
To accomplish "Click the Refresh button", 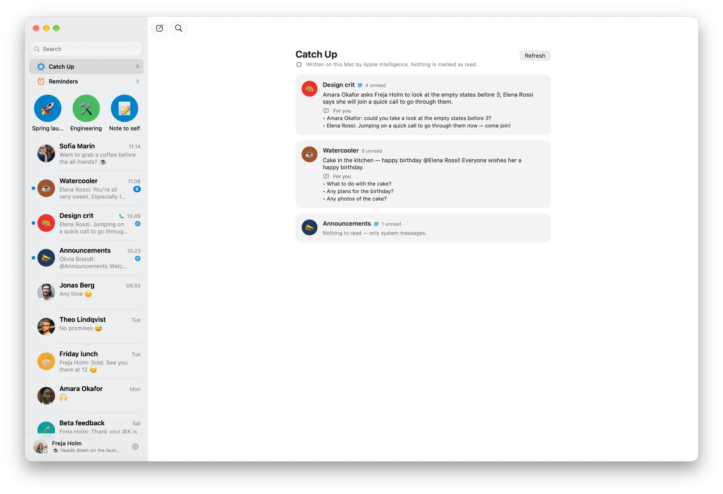I will tap(535, 56).
